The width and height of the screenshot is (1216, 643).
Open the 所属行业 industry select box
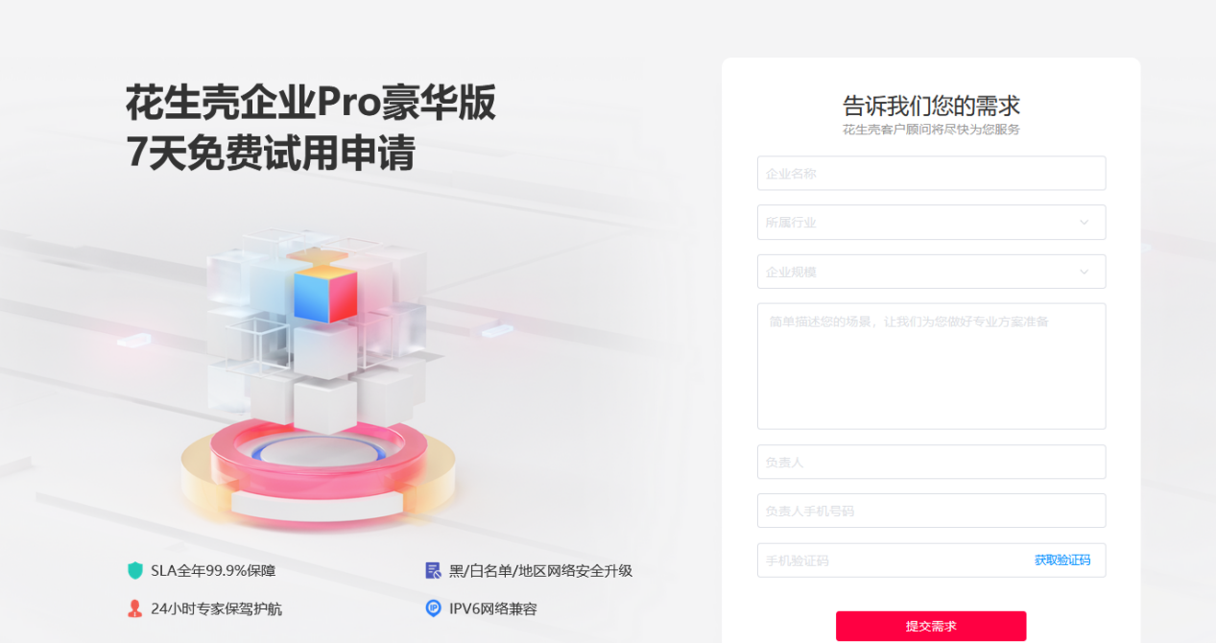[931, 223]
